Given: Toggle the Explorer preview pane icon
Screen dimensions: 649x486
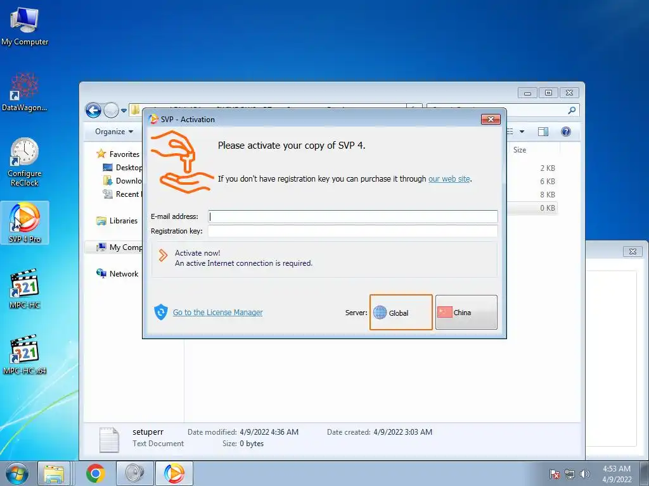Looking at the screenshot, I should click(543, 132).
